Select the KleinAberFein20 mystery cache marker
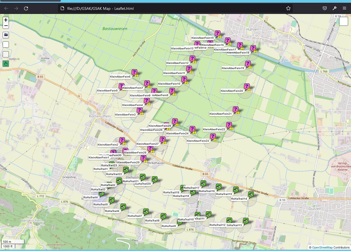The height and width of the screenshot is (251, 351). [247, 87]
